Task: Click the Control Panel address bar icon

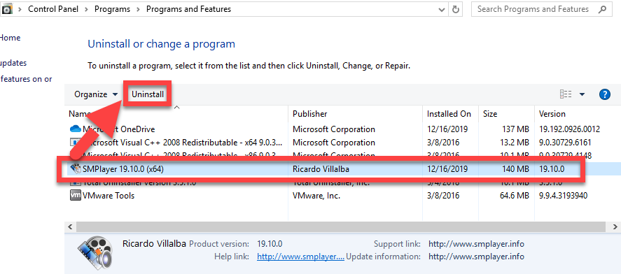Action: [x=7, y=8]
